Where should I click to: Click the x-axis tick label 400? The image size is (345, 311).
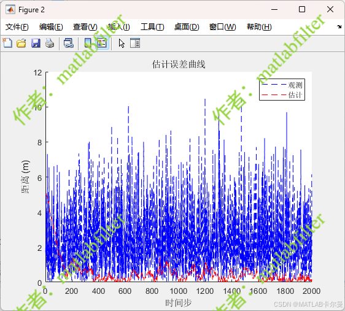tap(98, 291)
